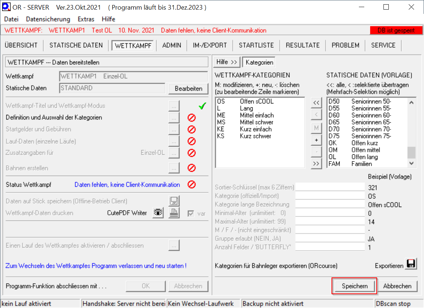This screenshot has width=424, height=308.
Task: Click the printer icon for Wettkampf-Daten drucken
Action: [x=174, y=213]
